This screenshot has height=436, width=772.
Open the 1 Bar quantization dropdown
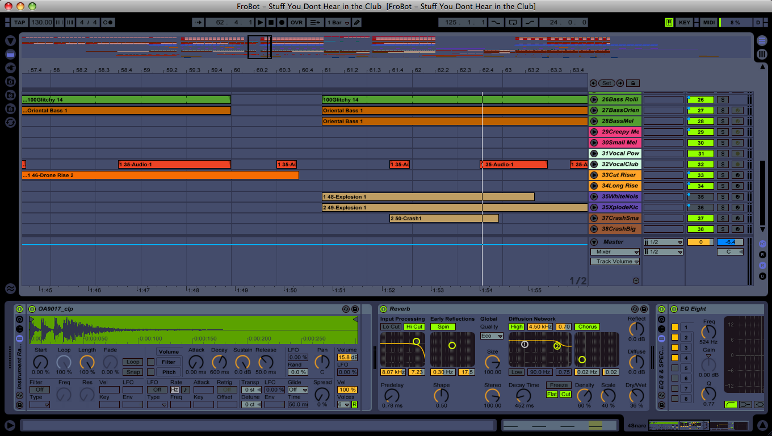(337, 23)
